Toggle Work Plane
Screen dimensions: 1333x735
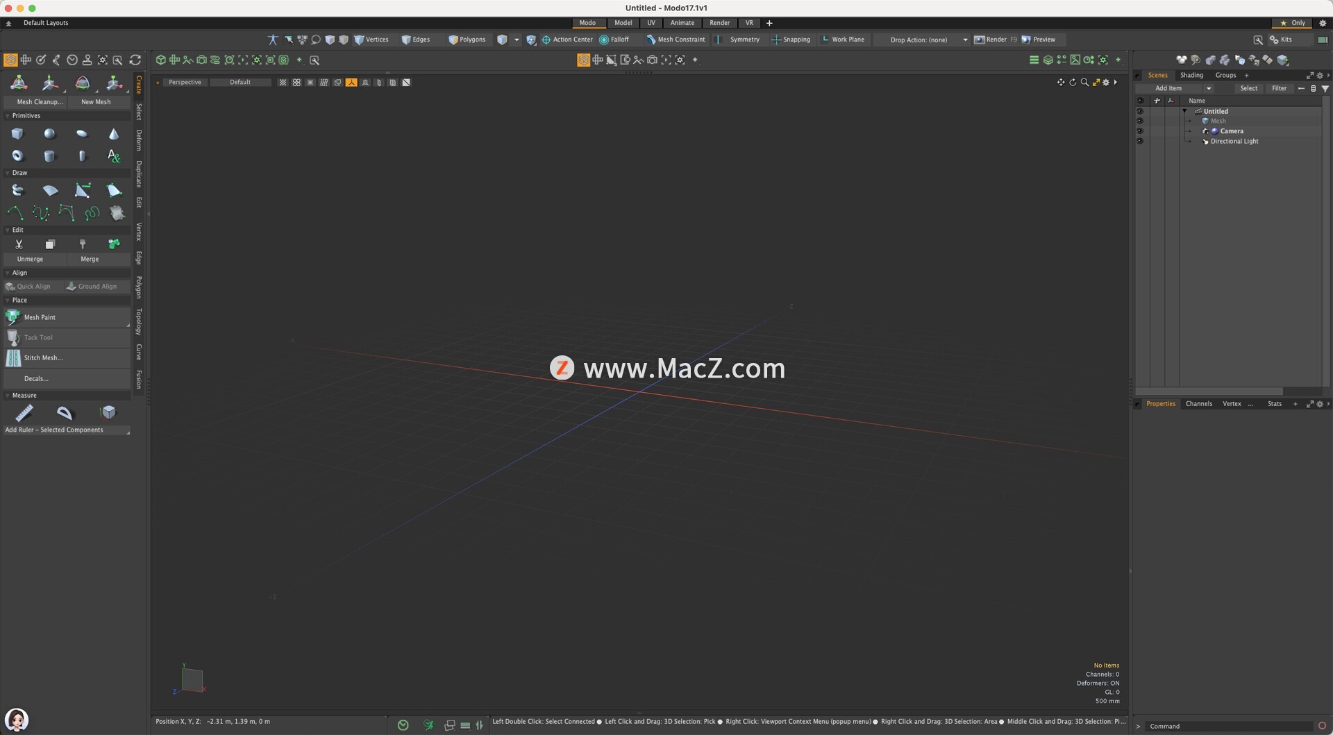click(x=843, y=40)
